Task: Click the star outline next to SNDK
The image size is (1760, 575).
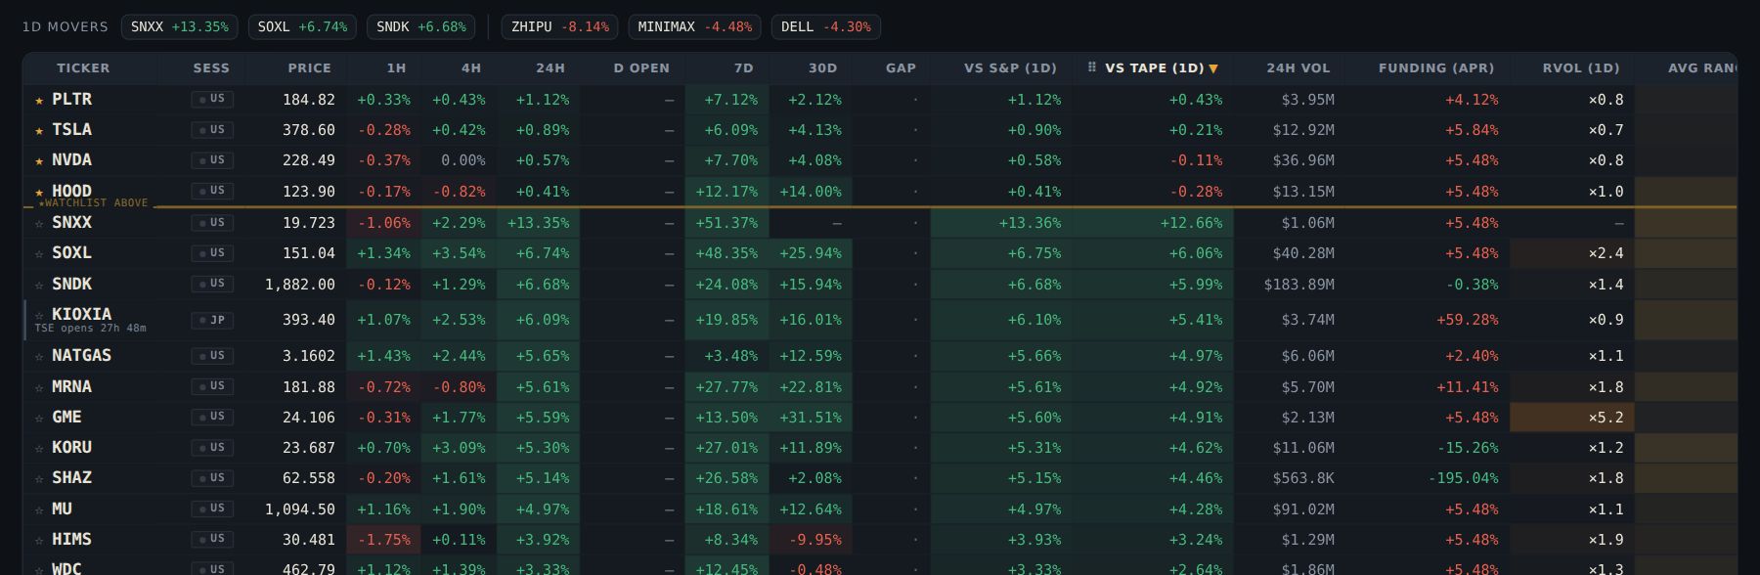Action: pyautogui.click(x=39, y=285)
